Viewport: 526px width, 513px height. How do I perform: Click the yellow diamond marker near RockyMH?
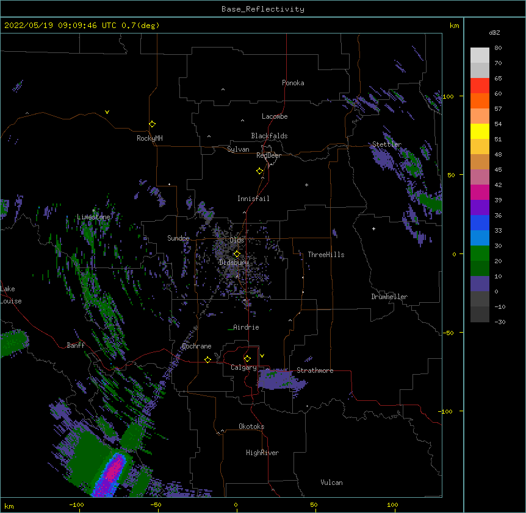pos(153,124)
